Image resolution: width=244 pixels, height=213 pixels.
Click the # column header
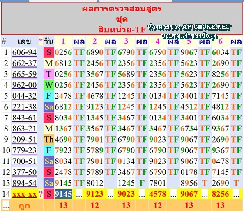4,41
